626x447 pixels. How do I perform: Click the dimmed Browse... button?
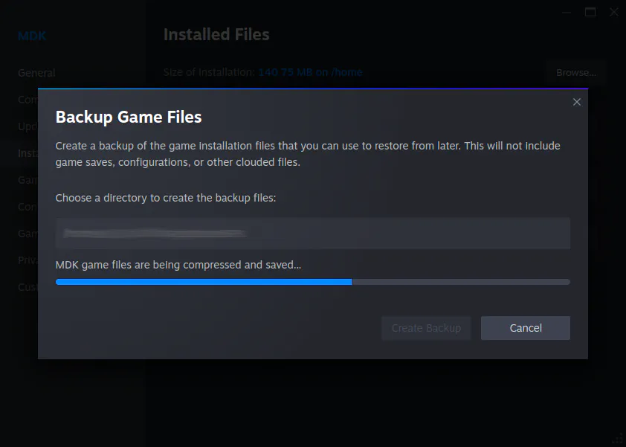tap(576, 72)
